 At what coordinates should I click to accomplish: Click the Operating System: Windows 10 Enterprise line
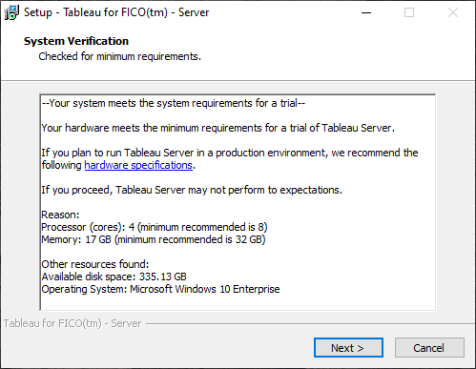pos(160,289)
